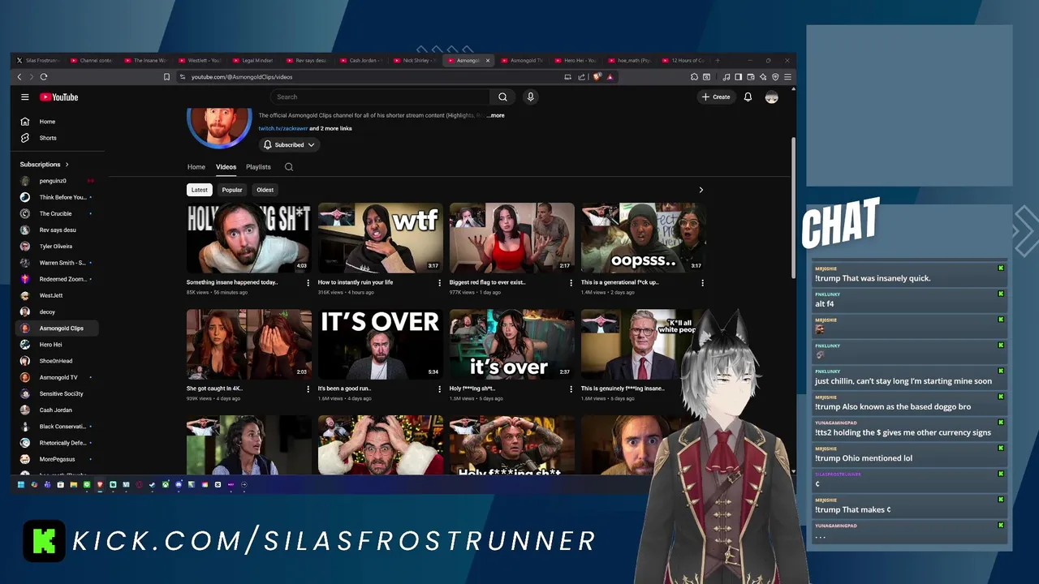Expand channel description with ...more

[x=495, y=115]
